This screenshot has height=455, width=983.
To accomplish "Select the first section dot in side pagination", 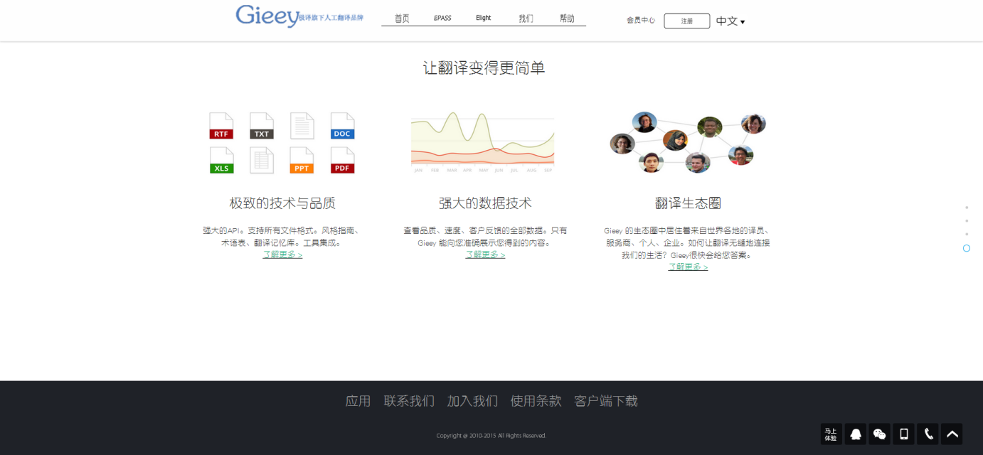I will 967,208.
